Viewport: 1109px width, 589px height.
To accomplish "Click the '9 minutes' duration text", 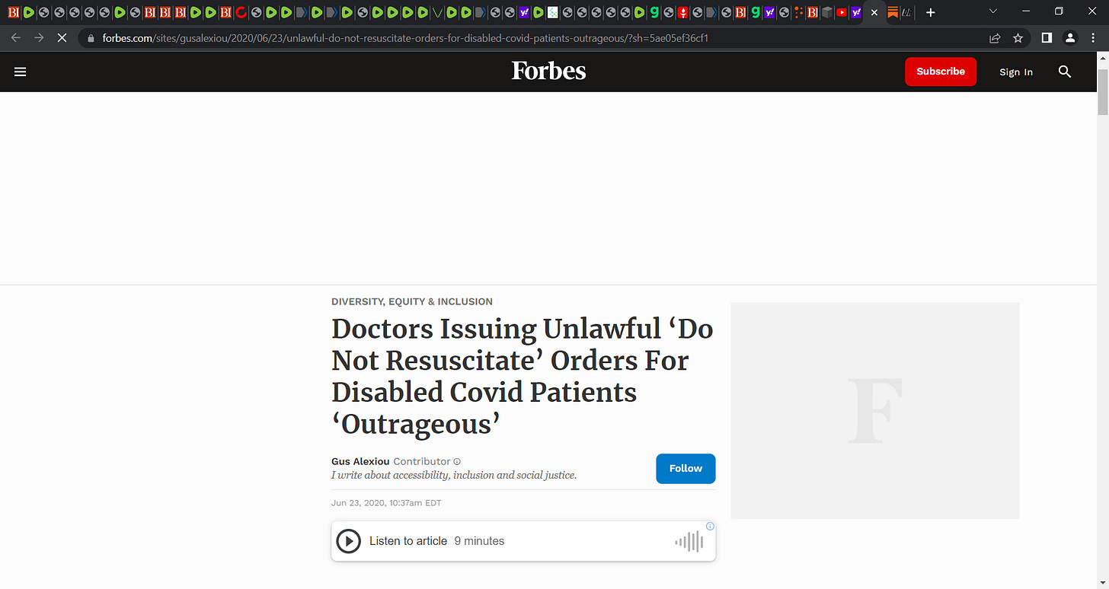I will tap(479, 541).
